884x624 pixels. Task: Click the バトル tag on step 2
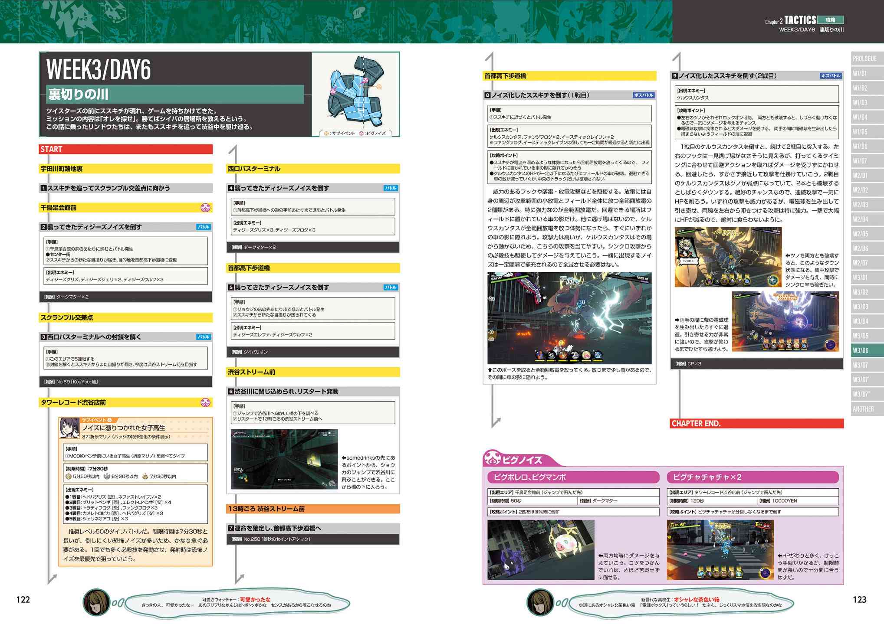tap(203, 227)
